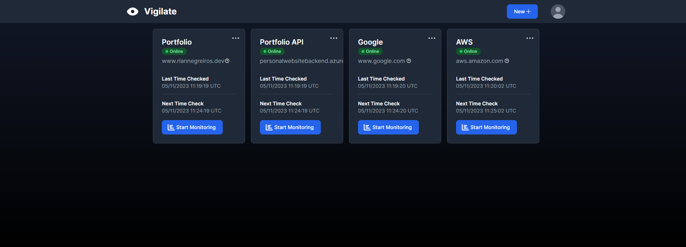This screenshot has height=247, width=686.
Task: Click the Vigilate brand title
Action: coord(160,12)
